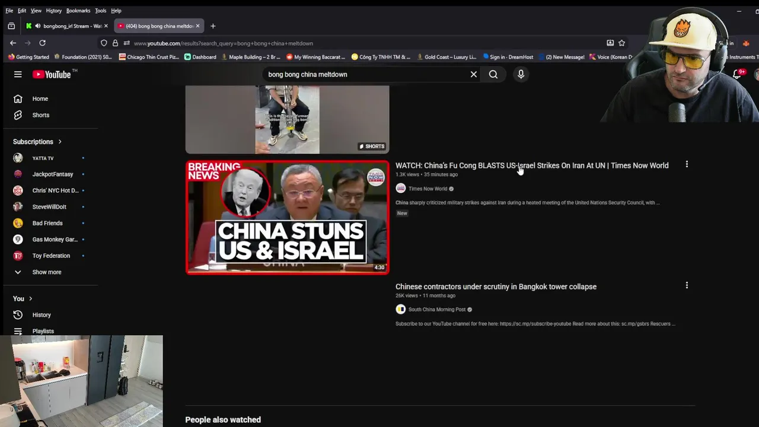
Task: Close the bongbong_irl Stream tab
Action: (x=106, y=26)
